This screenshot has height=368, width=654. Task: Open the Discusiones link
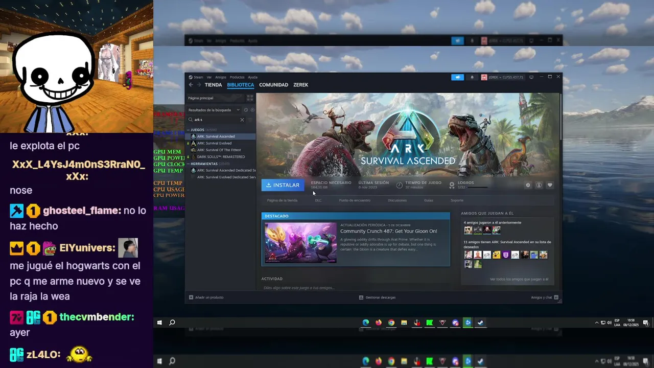397,200
